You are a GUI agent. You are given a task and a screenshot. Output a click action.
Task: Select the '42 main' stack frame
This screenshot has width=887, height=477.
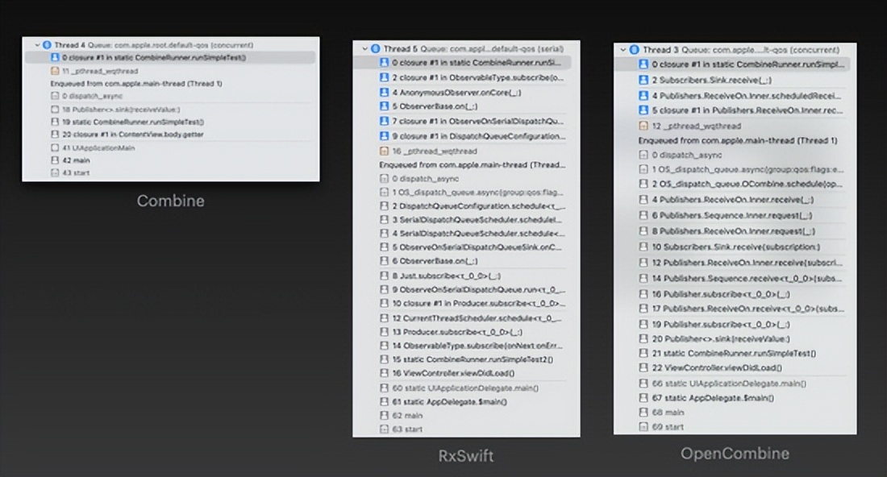click(x=169, y=160)
